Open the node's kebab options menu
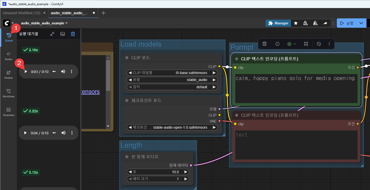Image resolution: width=370 pixels, height=190 pixels. pyautogui.click(x=329, y=44)
